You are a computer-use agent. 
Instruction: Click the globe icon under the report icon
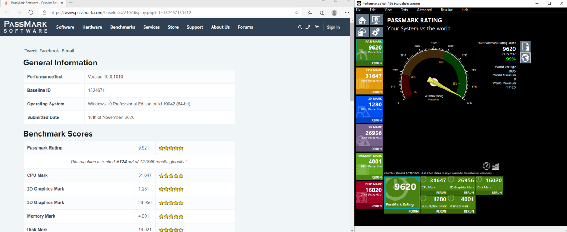[525, 58]
